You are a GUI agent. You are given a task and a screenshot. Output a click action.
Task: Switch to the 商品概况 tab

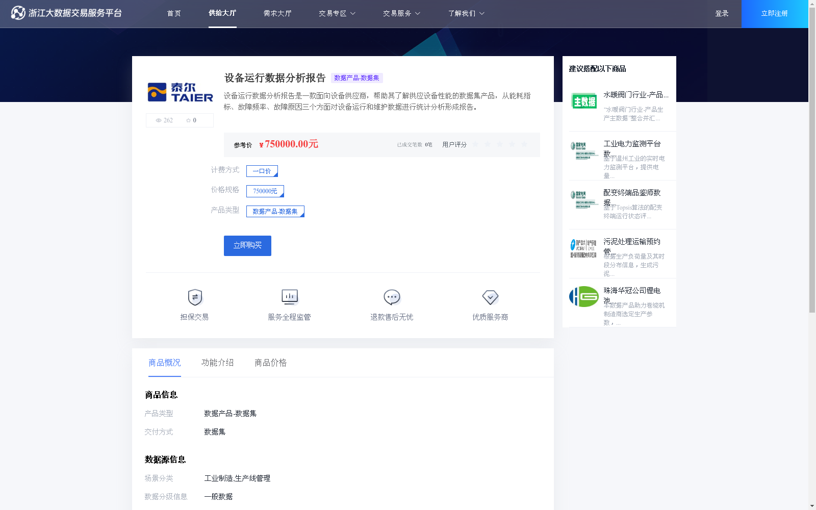165,363
